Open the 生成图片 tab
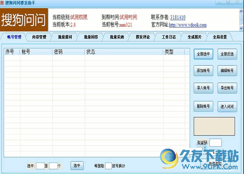The width and height of the screenshot is (244, 174). click(x=195, y=37)
